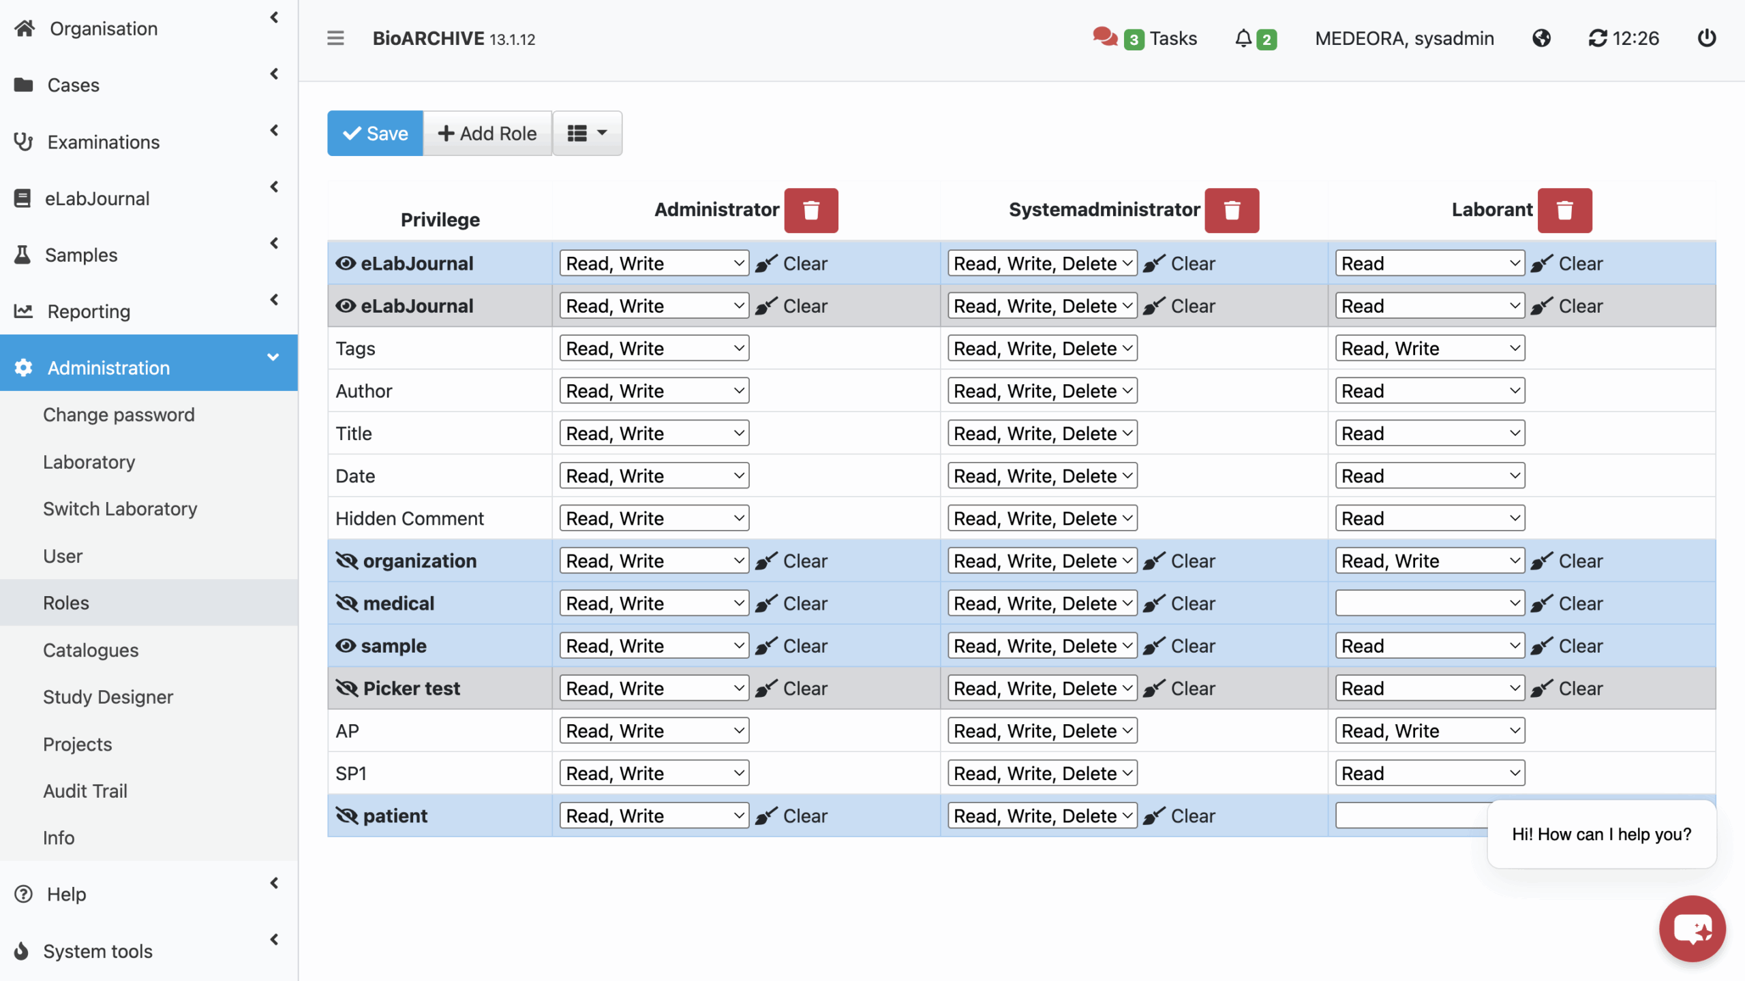Open Audit Trail in Administration menu
This screenshot has height=981, width=1745.
point(85,791)
